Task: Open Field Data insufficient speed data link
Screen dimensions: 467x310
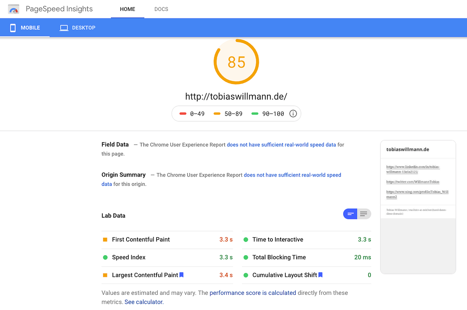Action: click(281, 145)
